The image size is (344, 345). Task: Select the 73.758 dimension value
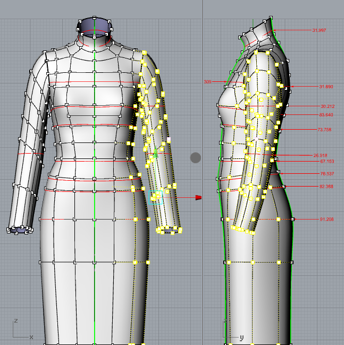pyautogui.click(x=324, y=130)
